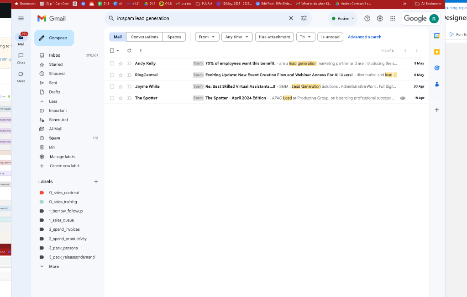
Task: Open the More actions three-dot menu
Action: pyautogui.click(x=141, y=51)
